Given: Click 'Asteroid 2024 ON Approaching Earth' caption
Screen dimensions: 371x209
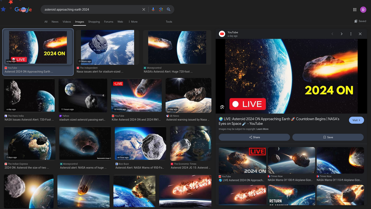Looking at the screenshot, I should coord(29,72).
